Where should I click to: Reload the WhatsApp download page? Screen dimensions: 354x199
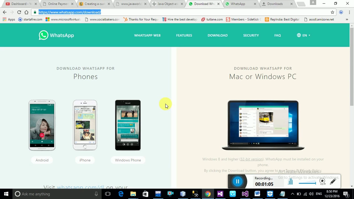[x=19, y=12]
